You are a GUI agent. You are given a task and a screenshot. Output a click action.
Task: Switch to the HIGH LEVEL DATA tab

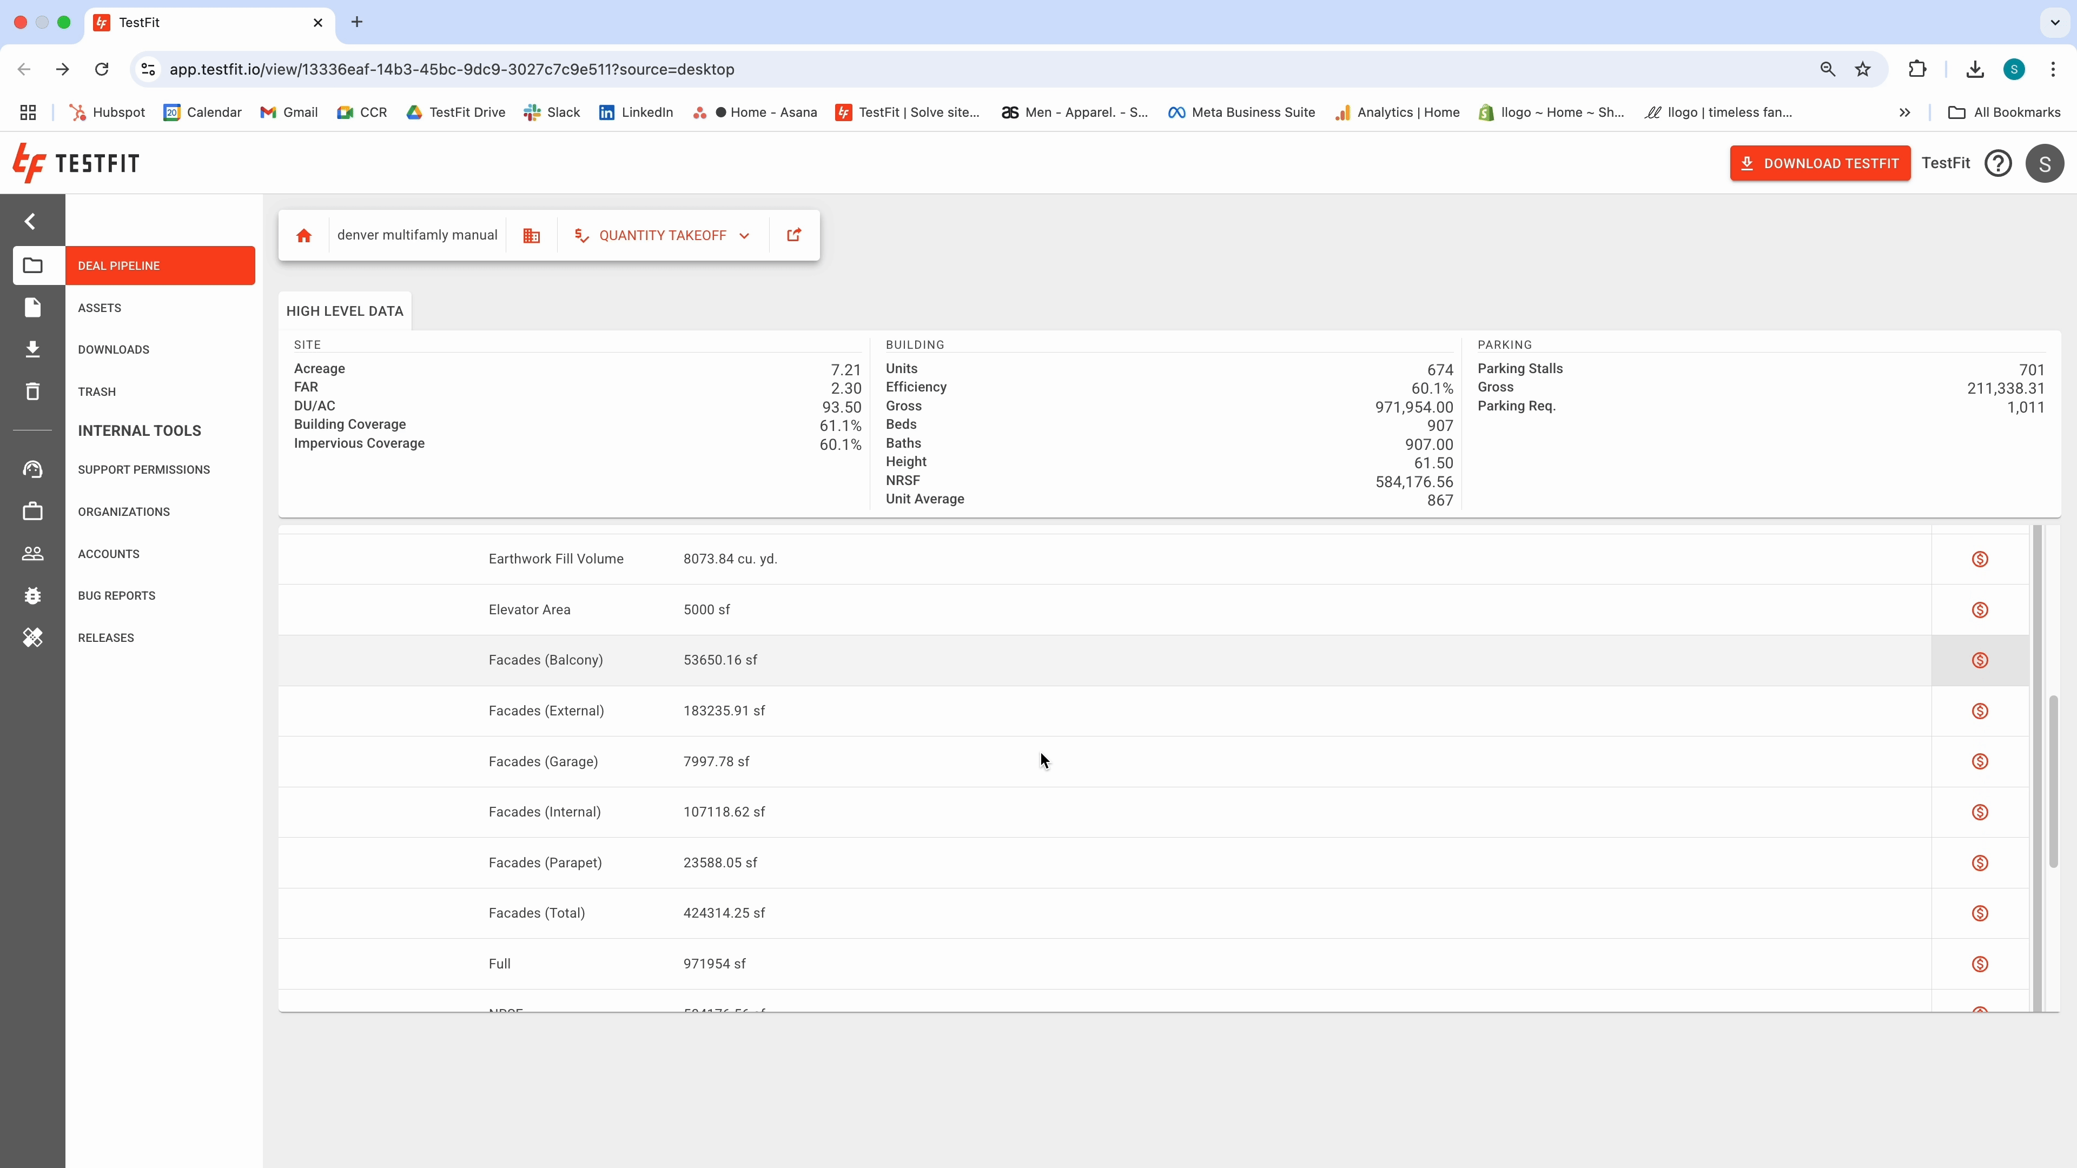pyautogui.click(x=345, y=310)
